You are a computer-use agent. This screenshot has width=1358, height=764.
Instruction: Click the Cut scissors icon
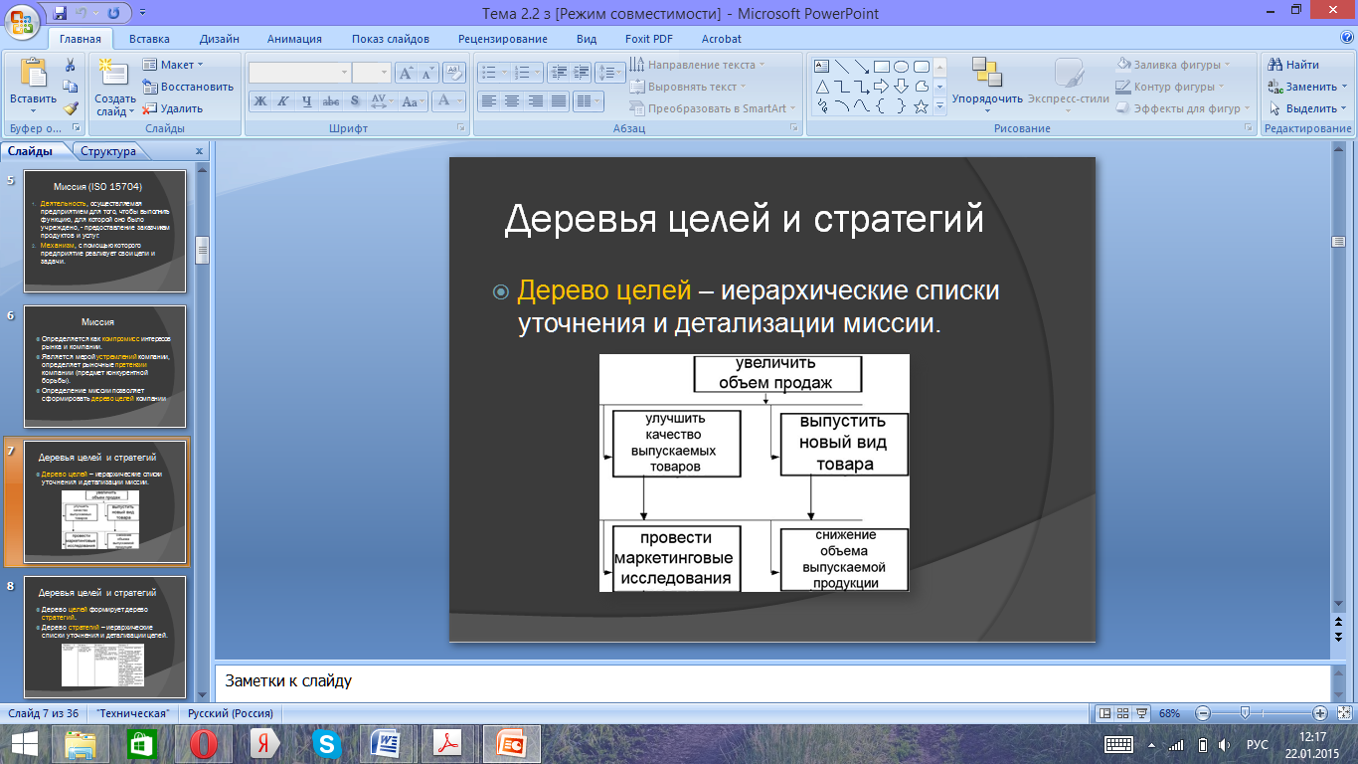pos(71,65)
